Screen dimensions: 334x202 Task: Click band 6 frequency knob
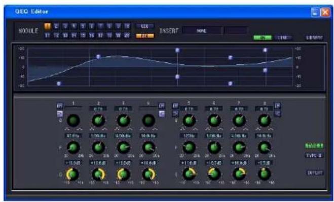[214, 147]
